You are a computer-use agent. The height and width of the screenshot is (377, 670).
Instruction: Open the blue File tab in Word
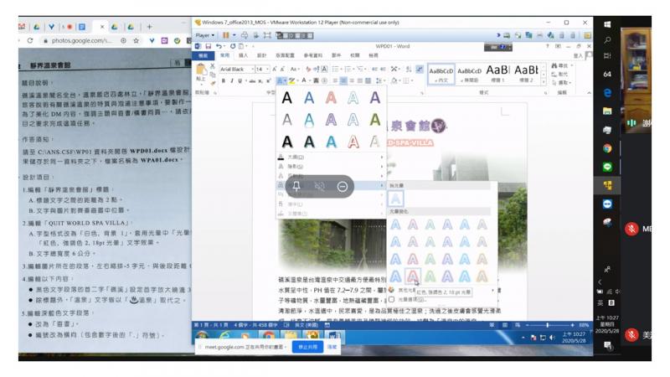pyautogui.click(x=203, y=55)
